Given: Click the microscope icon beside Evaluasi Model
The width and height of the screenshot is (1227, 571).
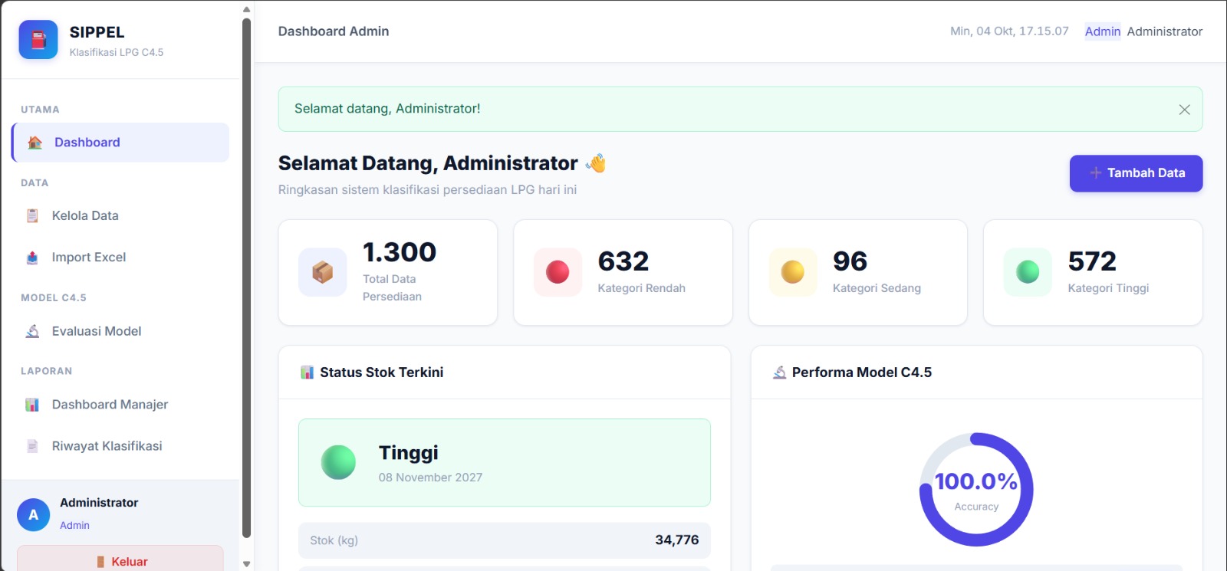Looking at the screenshot, I should tap(32, 331).
